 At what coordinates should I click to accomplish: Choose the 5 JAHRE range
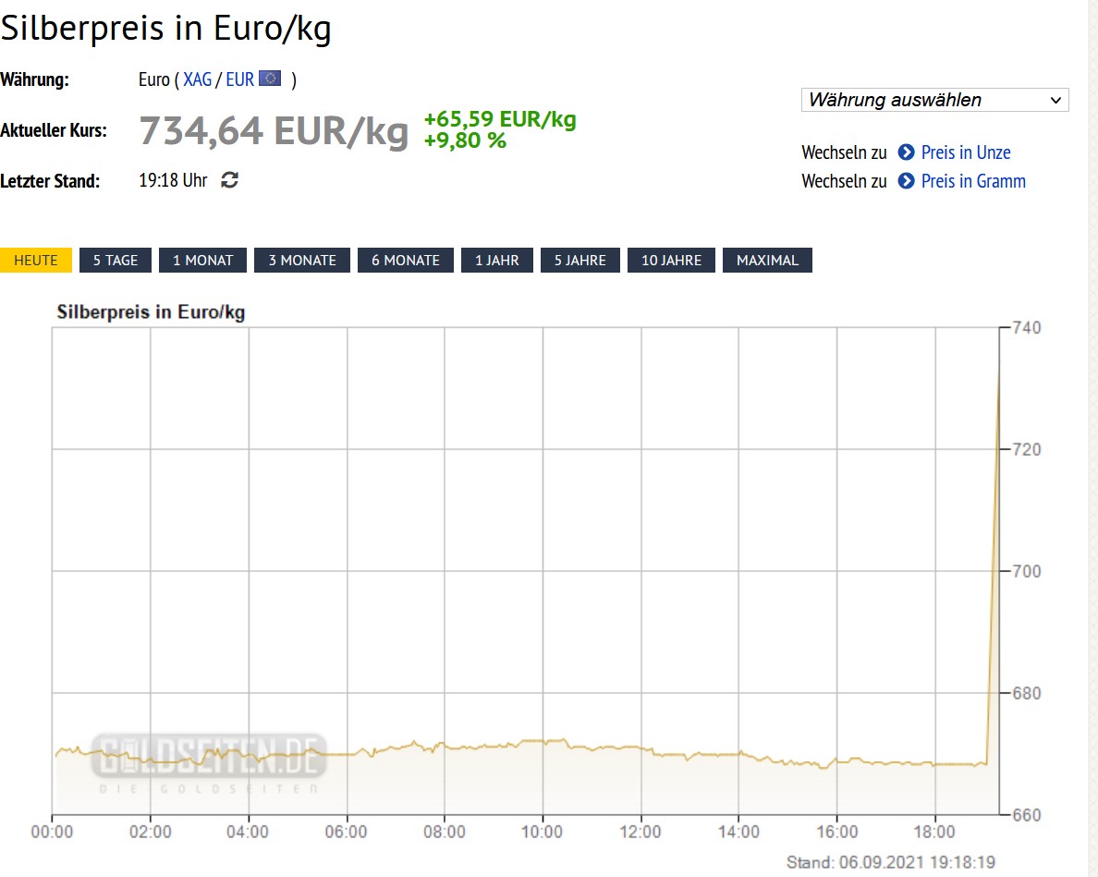[580, 260]
